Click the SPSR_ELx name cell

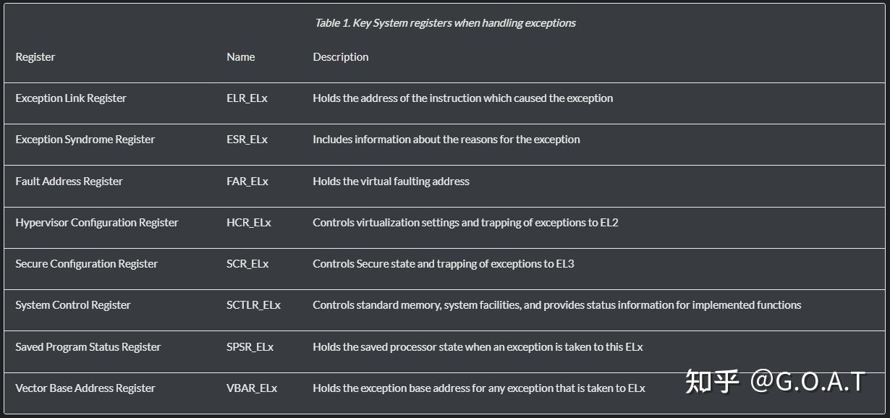coord(250,347)
